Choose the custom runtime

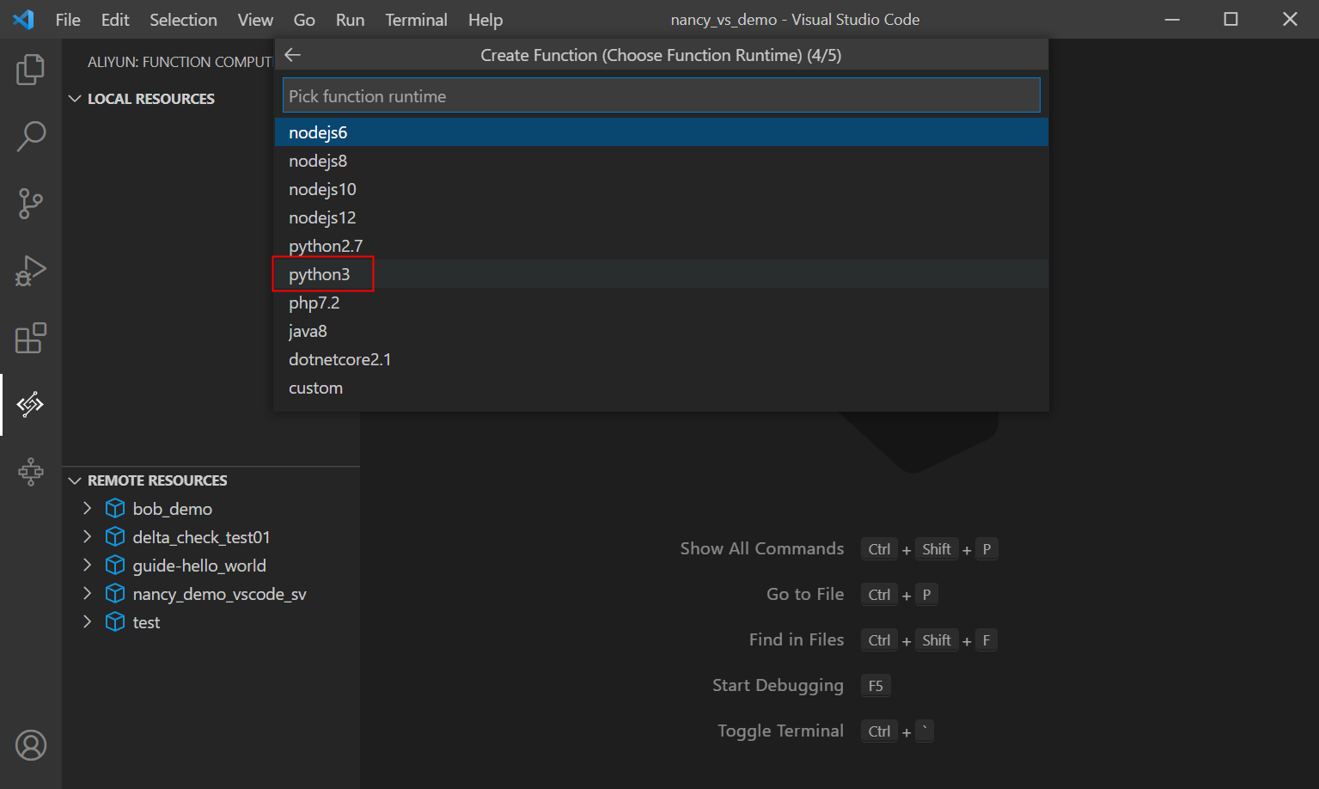[x=661, y=388]
